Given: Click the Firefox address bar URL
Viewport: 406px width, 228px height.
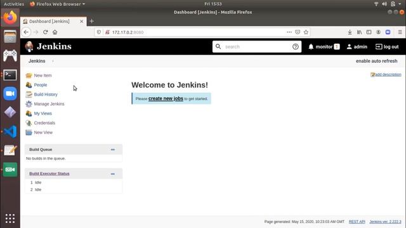Looking at the screenshot, I should point(128,32).
